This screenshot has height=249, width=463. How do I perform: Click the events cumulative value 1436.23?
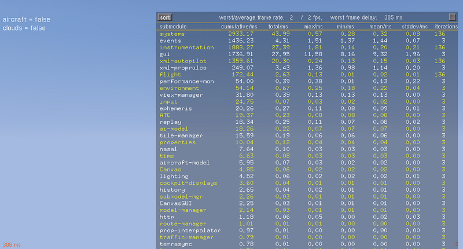241,41
